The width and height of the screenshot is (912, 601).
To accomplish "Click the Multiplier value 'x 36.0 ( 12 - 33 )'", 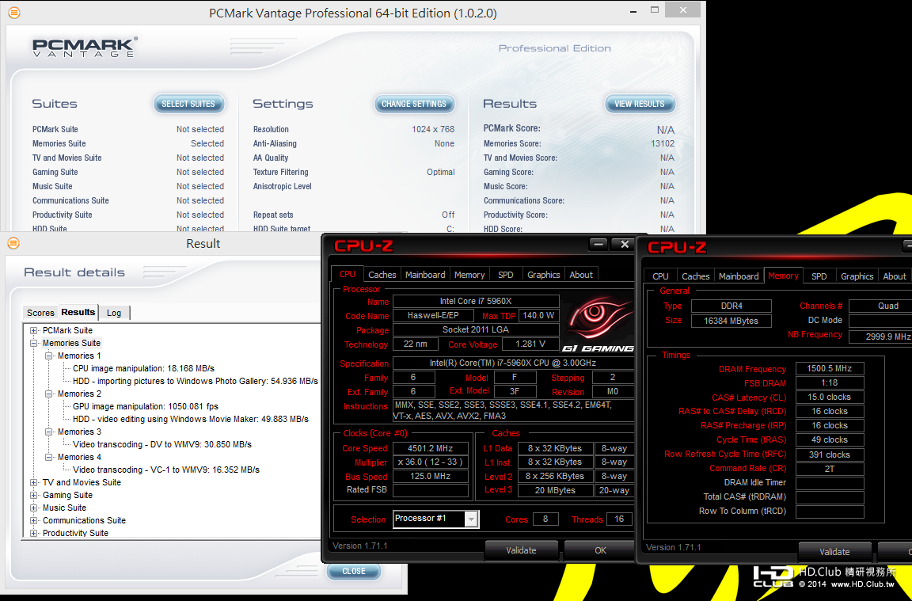I will pyautogui.click(x=431, y=462).
